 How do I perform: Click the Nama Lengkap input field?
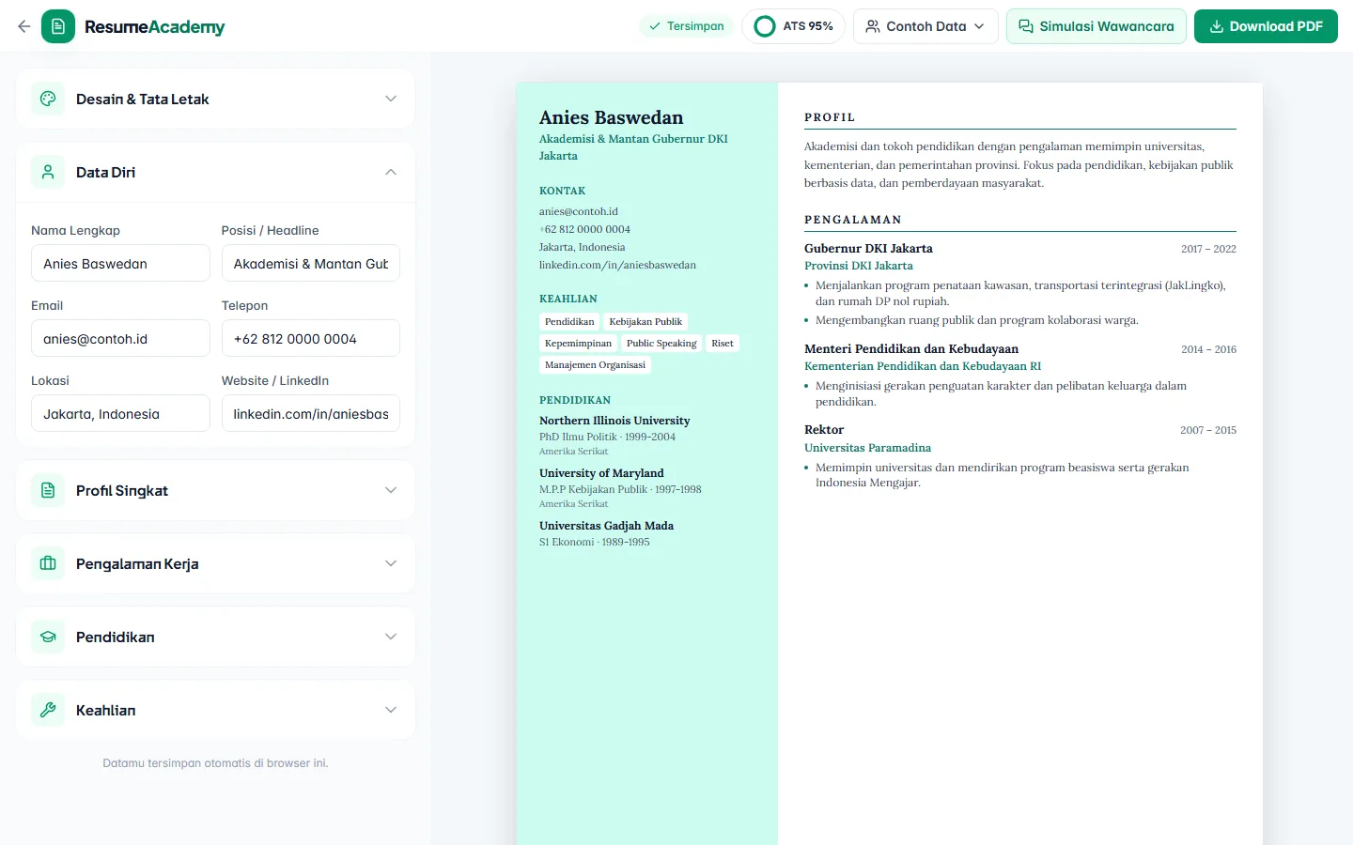pyautogui.click(x=120, y=263)
